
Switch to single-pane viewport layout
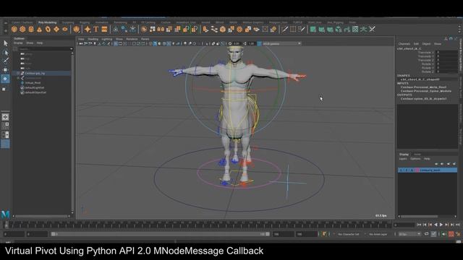5,117
